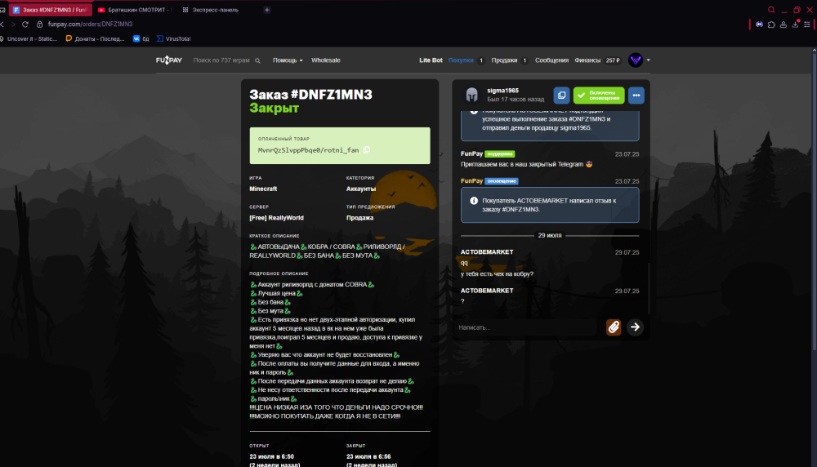
Task: Open the browser tab search magnifier
Action: [x=771, y=10]
